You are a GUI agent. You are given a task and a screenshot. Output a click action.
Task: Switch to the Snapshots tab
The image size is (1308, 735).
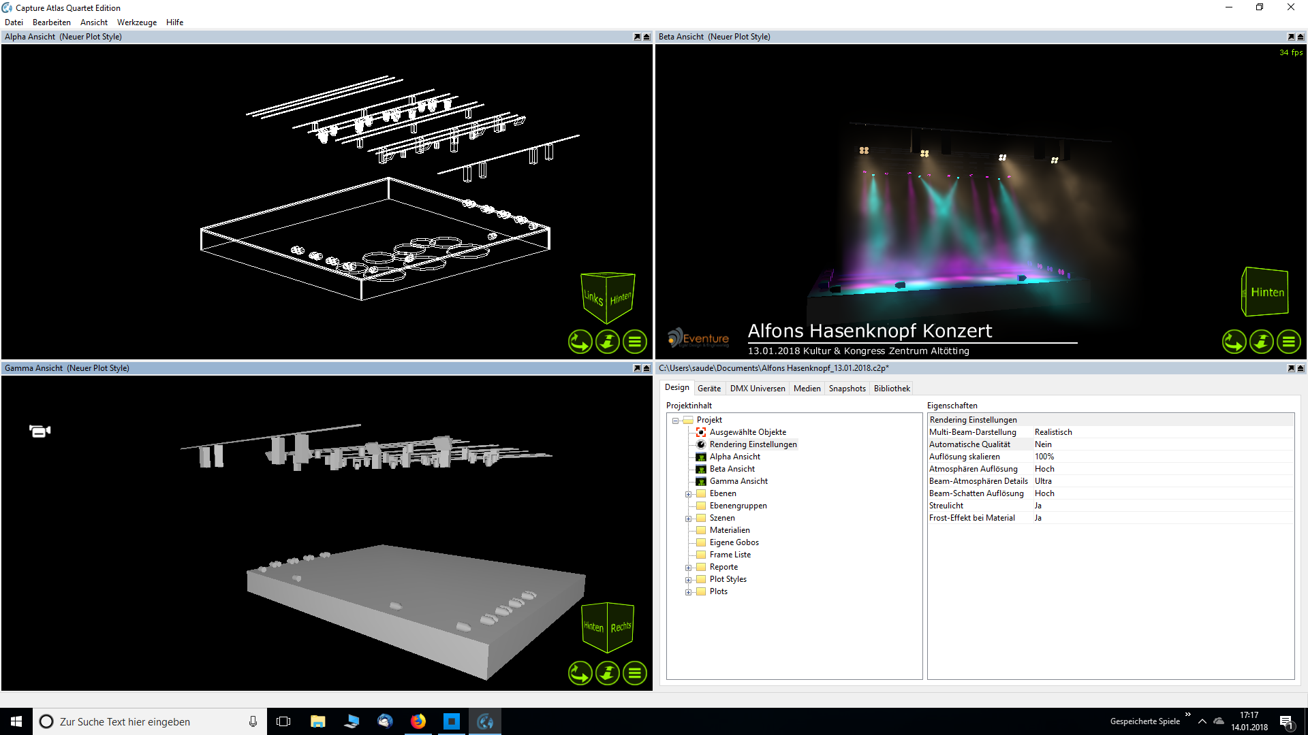pos(847,389)
